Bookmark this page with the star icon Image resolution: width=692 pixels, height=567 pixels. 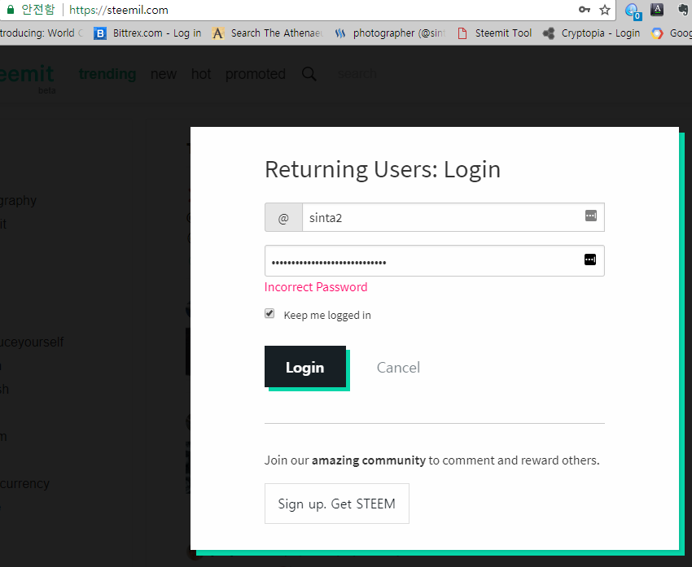point(605,10)
